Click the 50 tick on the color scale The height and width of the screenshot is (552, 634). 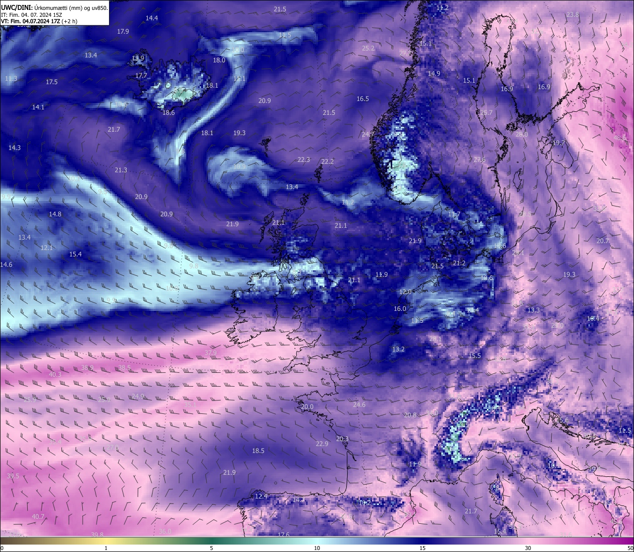click(x=630, y=548)
